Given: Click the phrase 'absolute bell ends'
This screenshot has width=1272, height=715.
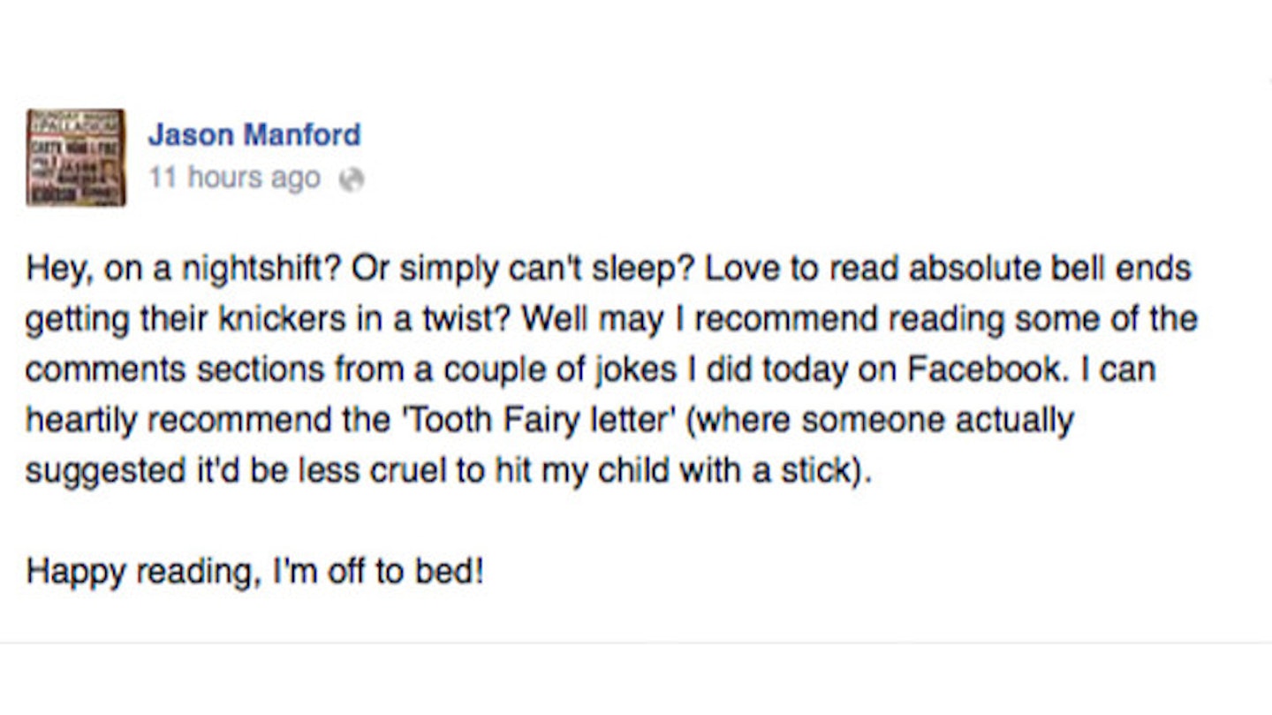Looking at the screenshot, I should point(1051,269).
